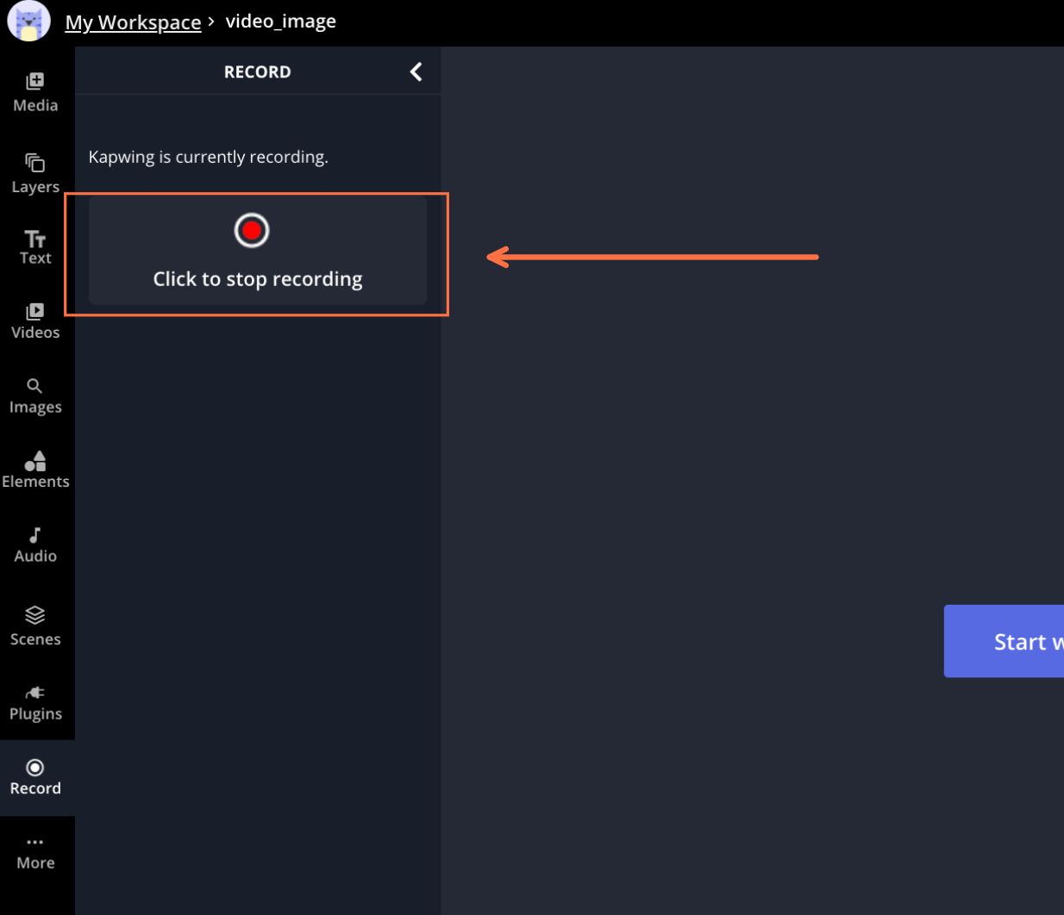This screenshot has height=915, width=1064.
Task: Click the video_image project name
Action: [280, 22]
